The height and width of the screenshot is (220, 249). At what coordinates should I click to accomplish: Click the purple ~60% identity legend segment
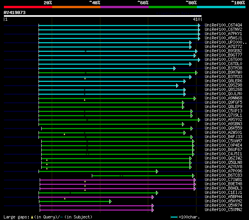(x=124, y=7)
